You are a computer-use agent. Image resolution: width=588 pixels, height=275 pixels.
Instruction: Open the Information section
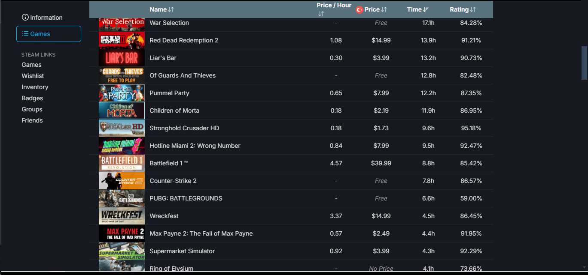[x=42, y=18]
